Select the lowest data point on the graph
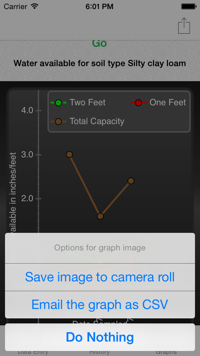The image size is (200, 356). pyautogui.click(x=100, y=216)
